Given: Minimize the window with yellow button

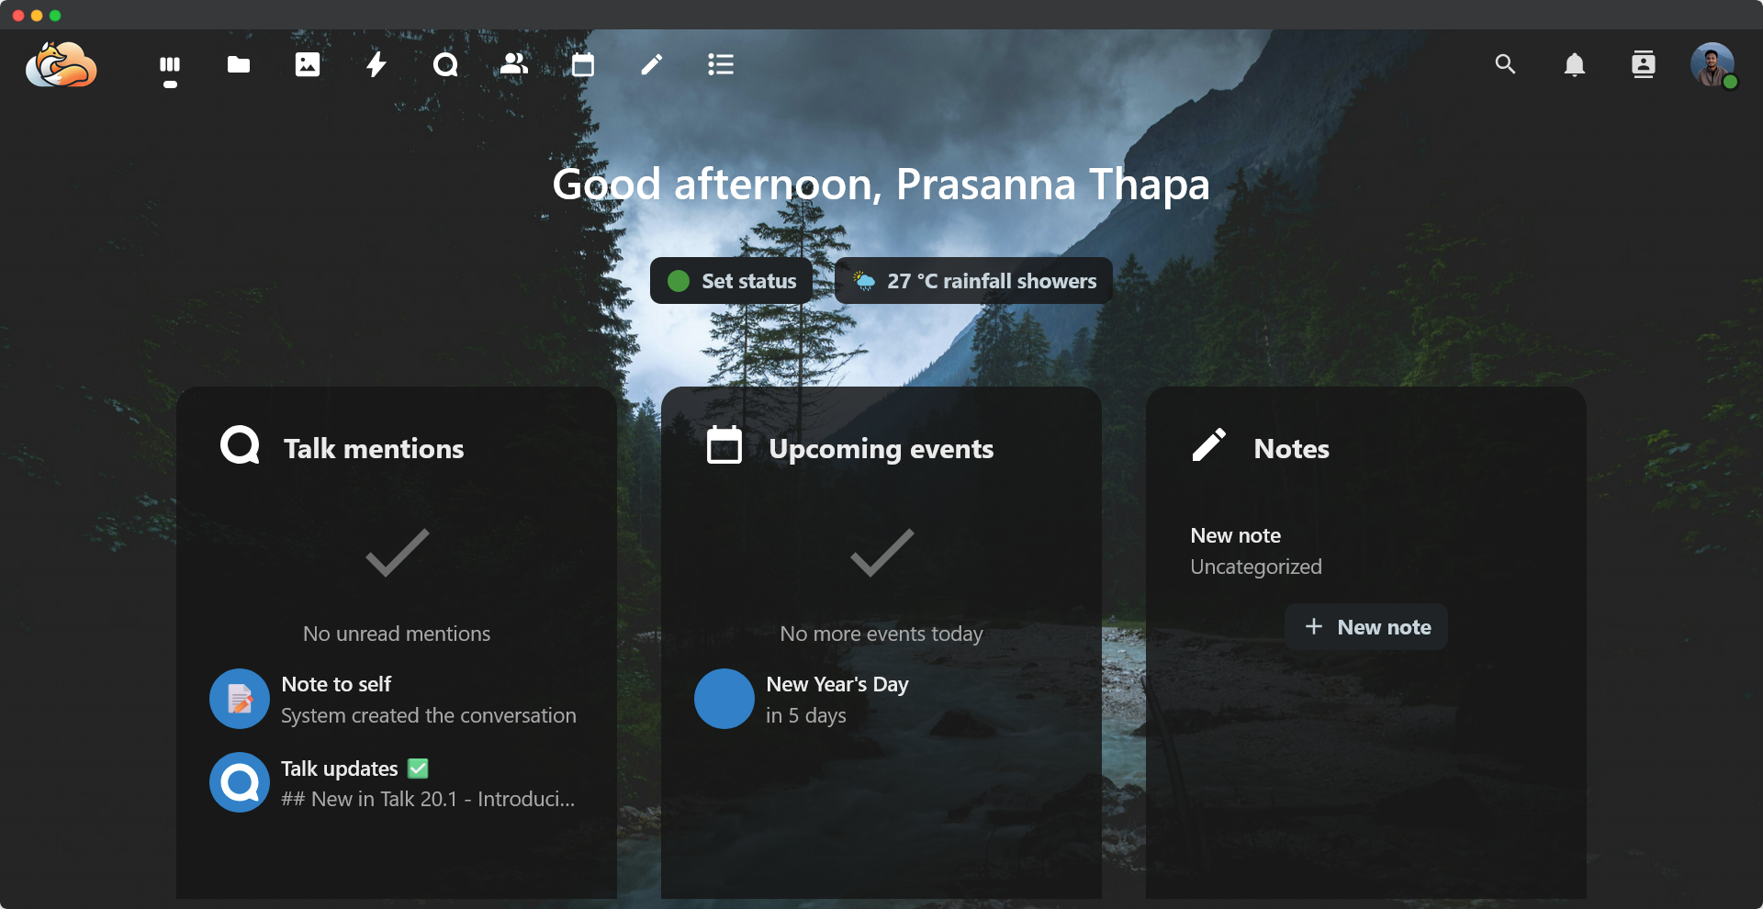Looking at the screenshot, I should 37,16.
